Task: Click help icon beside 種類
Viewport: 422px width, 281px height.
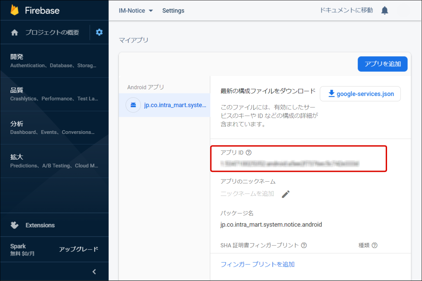Action: click(375, 245)
